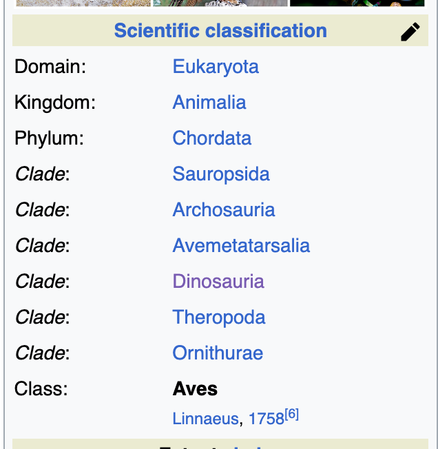
Task: Open the Linnaeus author link
Action: pos(206,419)
